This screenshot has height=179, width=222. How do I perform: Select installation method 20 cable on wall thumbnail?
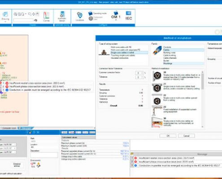157,76
